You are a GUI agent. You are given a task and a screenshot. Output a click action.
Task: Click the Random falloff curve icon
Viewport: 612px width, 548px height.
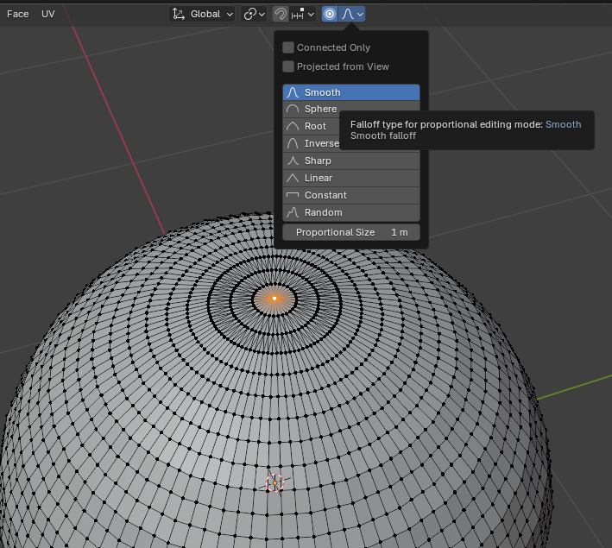293,212
